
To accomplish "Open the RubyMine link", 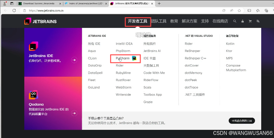I will (123, 73).
